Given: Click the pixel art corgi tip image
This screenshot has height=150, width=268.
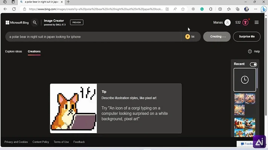Looking at the screenshot, I should (73, 108).
